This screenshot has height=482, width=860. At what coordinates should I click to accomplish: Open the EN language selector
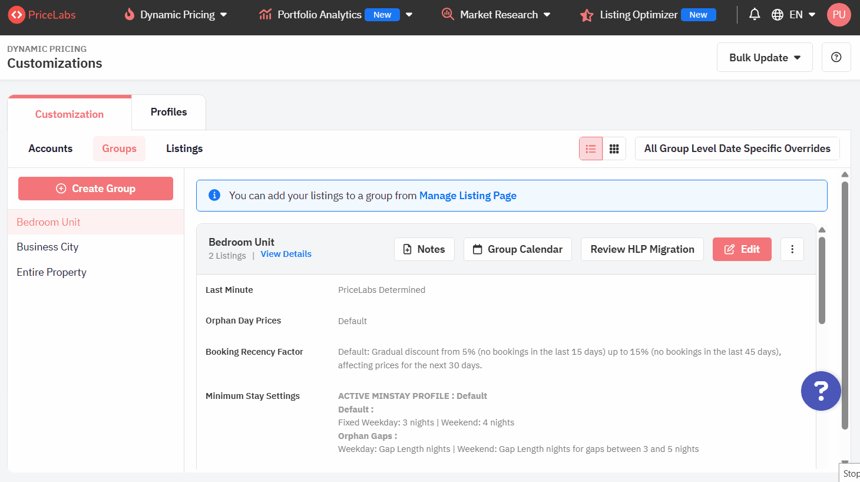pos(794,15)
